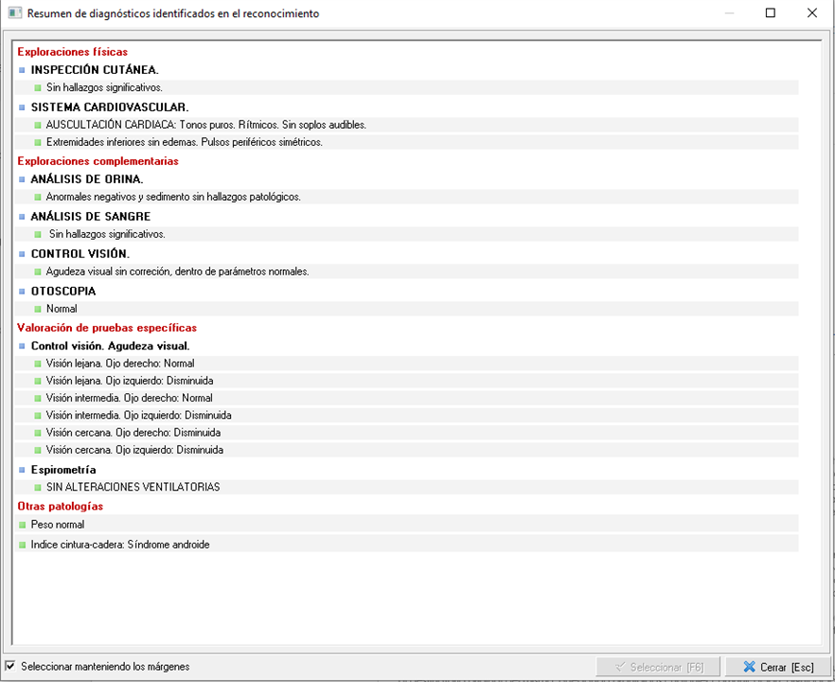Toggle Seleccionar manteniendo los márgenes checkbox
The image size is (835, 682).
10,666
